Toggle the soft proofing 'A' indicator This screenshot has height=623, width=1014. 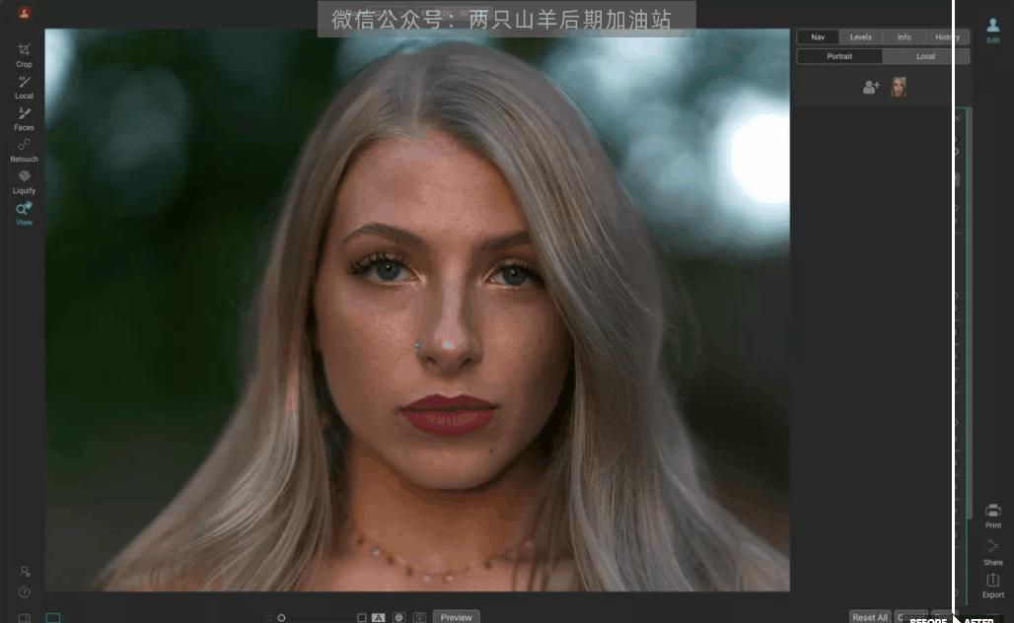(x=379, y=618)
